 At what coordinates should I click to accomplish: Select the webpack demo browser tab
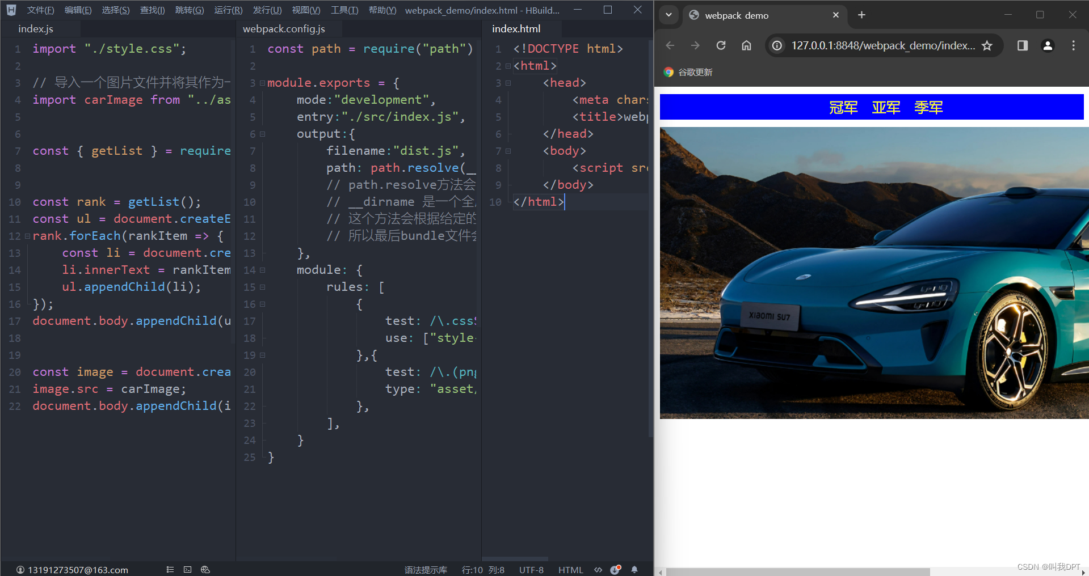pos(764,15)
